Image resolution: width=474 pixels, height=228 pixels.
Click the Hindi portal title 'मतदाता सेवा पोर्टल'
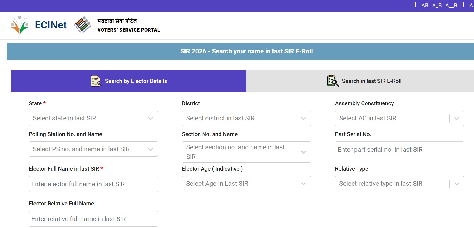click(x=117, y=21)
